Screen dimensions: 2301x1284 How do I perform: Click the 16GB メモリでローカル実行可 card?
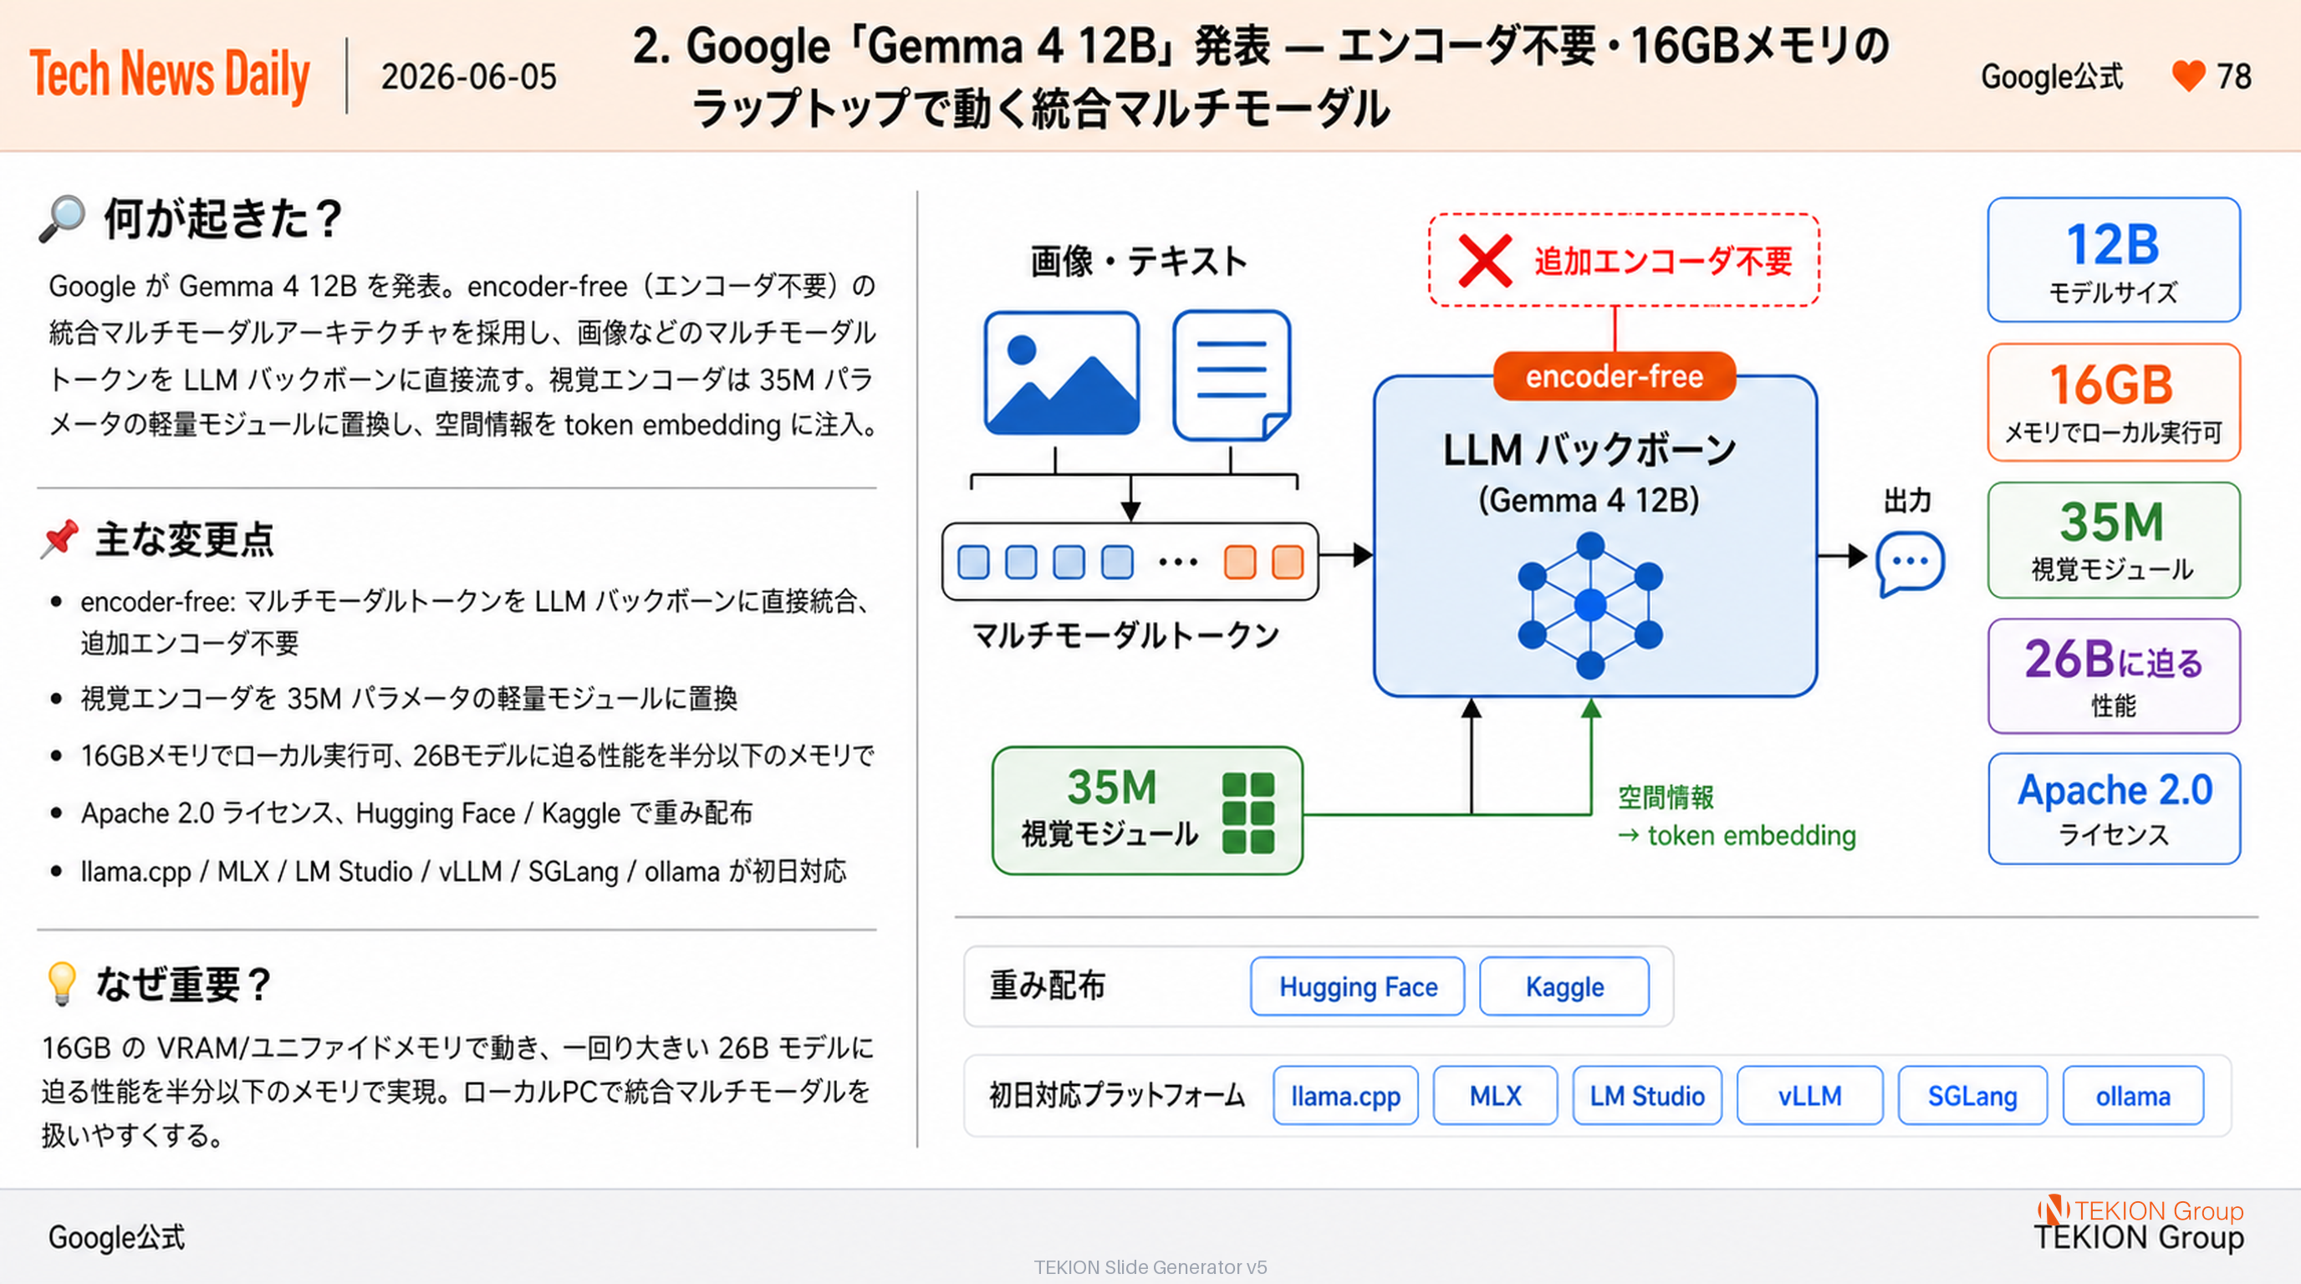pos(2114,402)
